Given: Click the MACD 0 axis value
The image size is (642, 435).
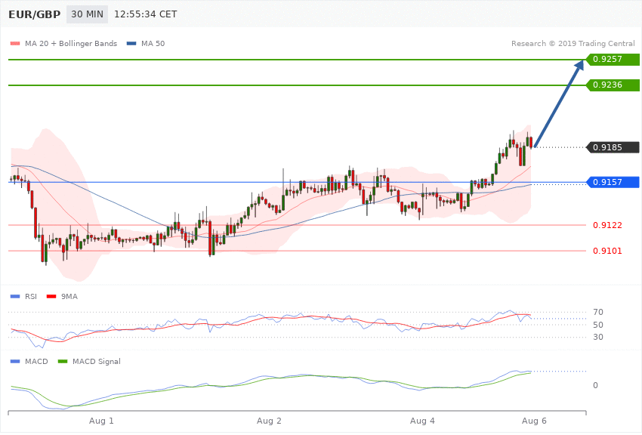Looking at the screenshot, I should pyautogui.click(x=595, y=385).
